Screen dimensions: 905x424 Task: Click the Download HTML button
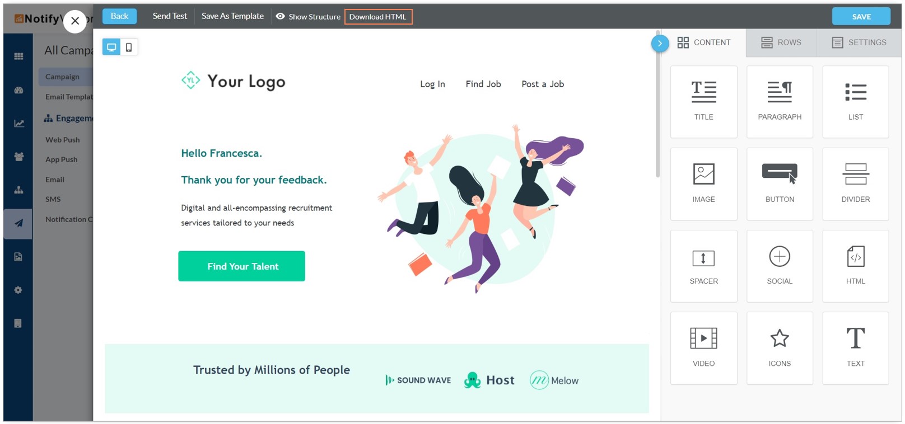378,17
